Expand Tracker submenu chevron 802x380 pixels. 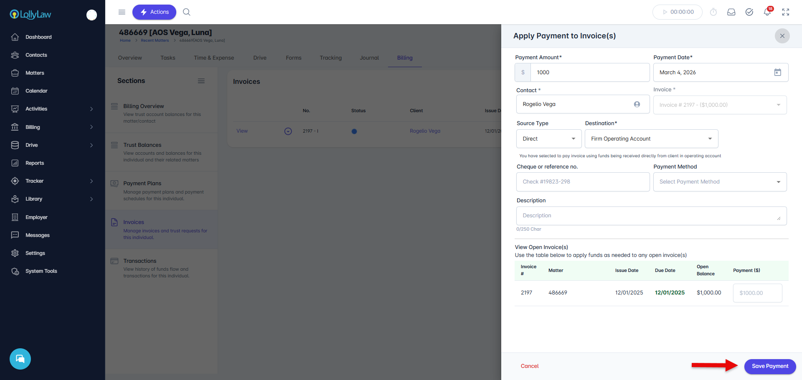pos(91,181)
